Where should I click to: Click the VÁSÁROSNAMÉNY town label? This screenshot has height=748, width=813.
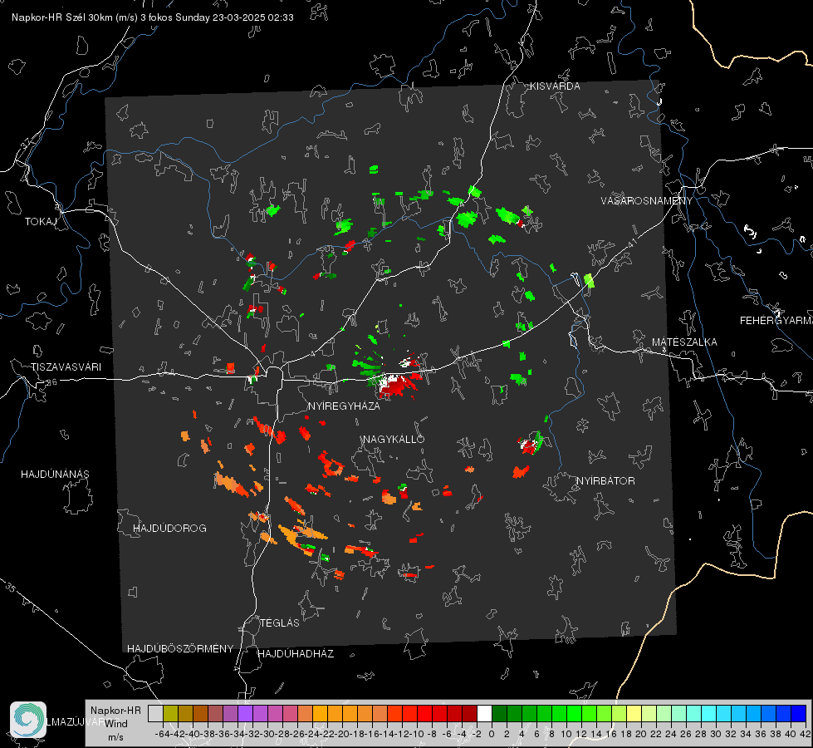[x=647, y=200]
